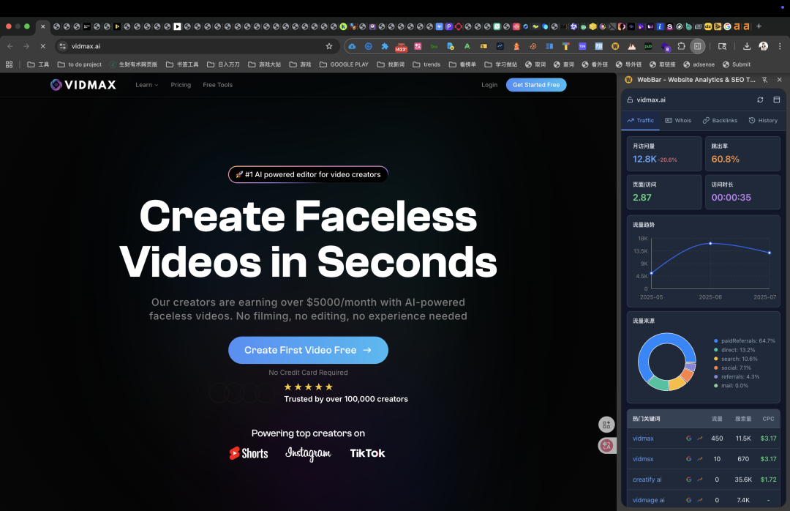Click the yellow W WebBar extension icon in the toolbar
The height and width of the screenshot is (511, 790).
615,46
